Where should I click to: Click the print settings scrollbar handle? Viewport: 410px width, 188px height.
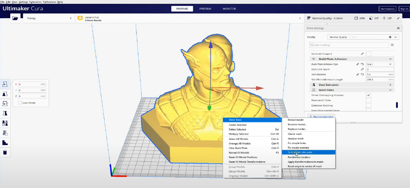[397, 105]
